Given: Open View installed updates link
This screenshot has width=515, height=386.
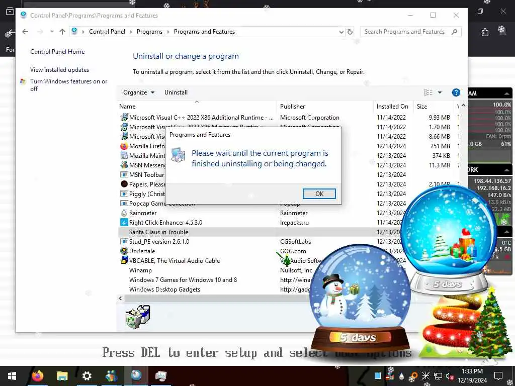Looking at the screenshot, I should point(59,69).
